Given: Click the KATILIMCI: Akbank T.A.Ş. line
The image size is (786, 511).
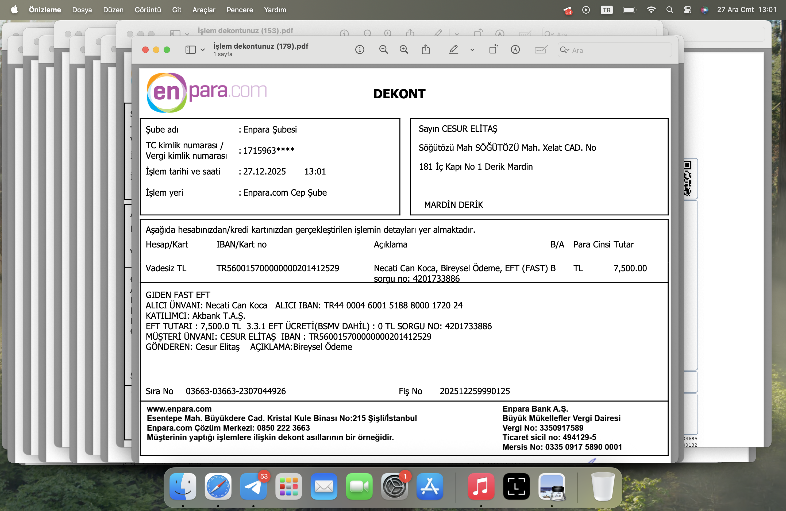Looking at the screenshot, I should [195, 316].
